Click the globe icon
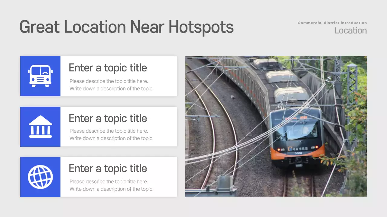The image size is (387, 217). pyautogui.click(x=40, y=177)
